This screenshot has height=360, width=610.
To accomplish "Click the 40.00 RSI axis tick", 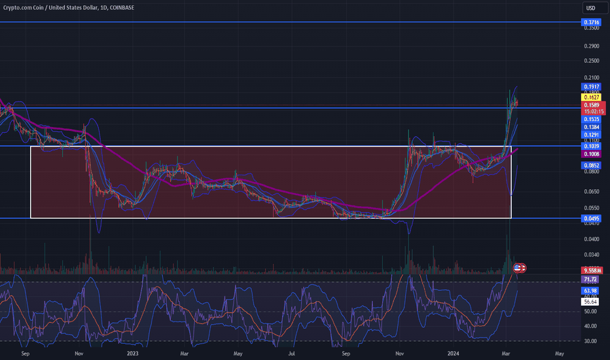I will tap(590, 326).
